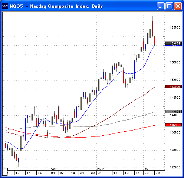The height and width of the screenshot is (178, 184).
Task: Close the NQC5 Nasdaq chart window
Action: pos(178,6)
